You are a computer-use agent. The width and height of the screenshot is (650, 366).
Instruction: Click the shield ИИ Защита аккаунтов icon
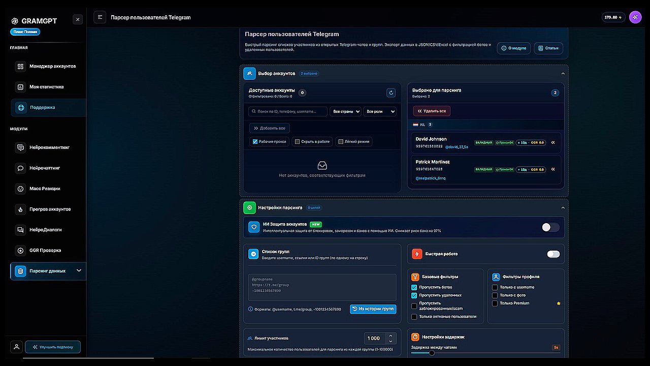tap(254, 227)
